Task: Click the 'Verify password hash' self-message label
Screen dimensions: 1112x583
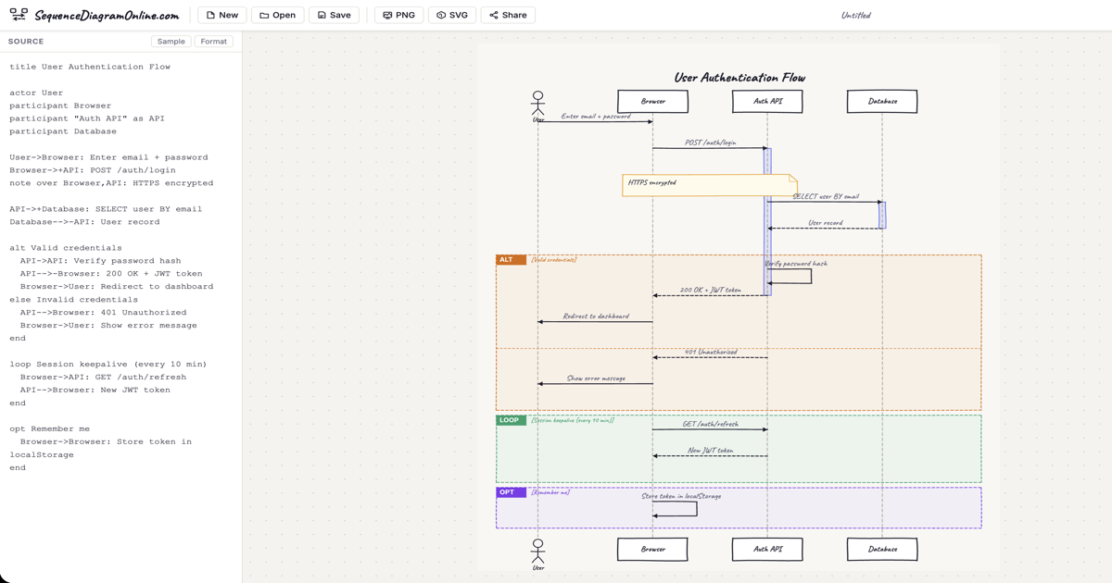Action: [795, 264]
